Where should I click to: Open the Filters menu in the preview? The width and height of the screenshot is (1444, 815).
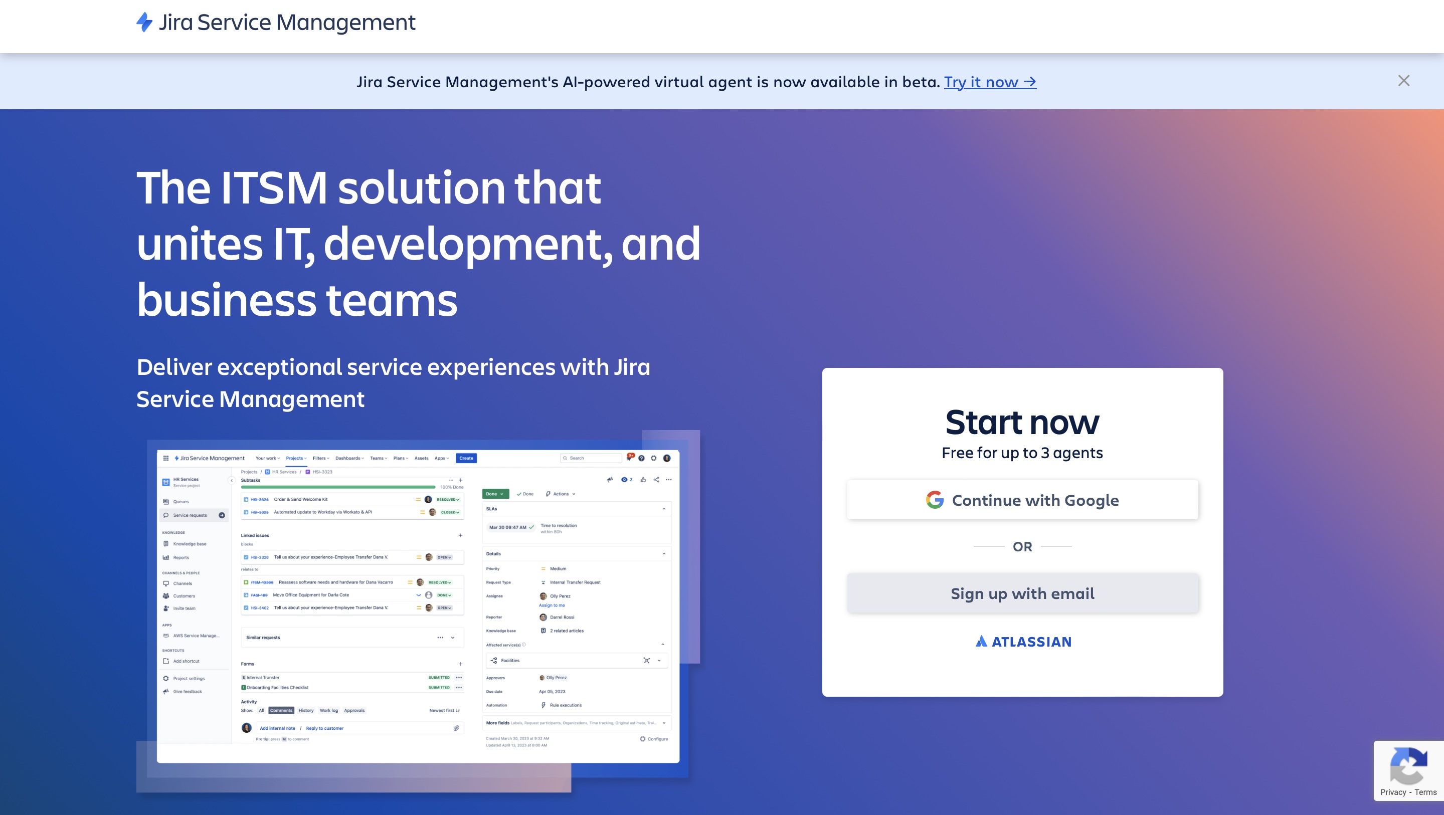[x=321, y=458]
